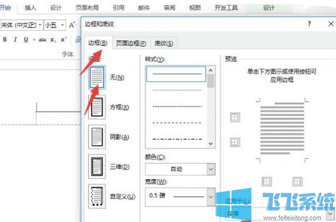Image resolution: width=336 pixels, height=222 pixels.
Task: Open the 底纹(S) shading tab
Action: coord(164,44)
